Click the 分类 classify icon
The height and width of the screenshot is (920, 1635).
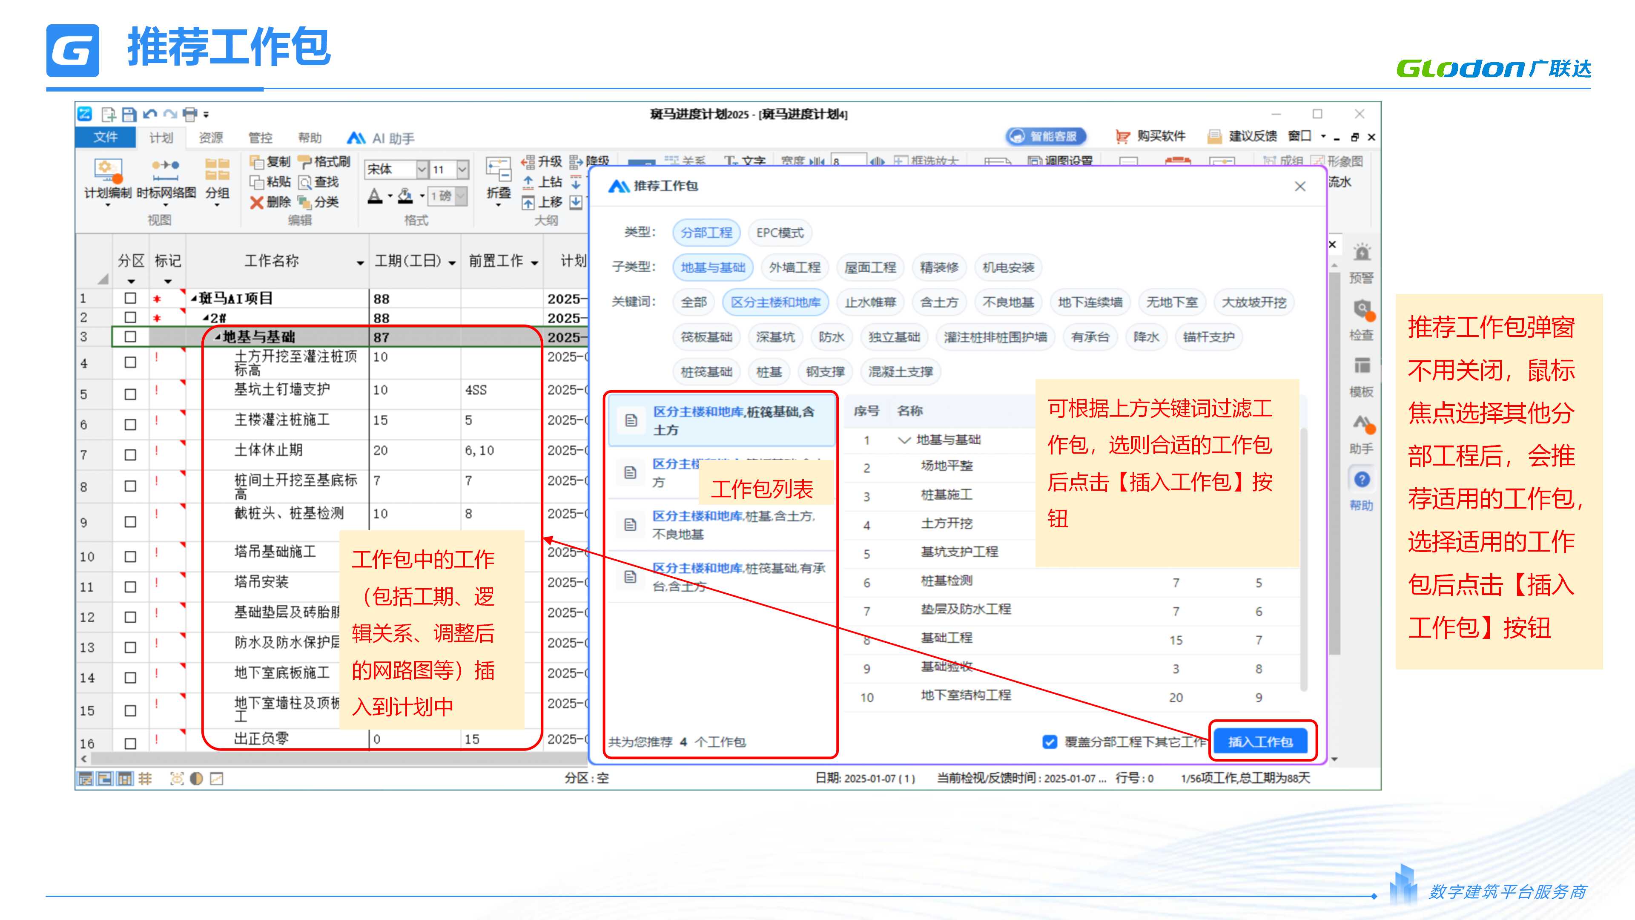[305, 203]
